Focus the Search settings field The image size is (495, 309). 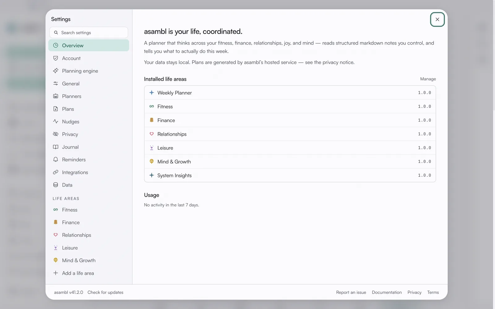point(88,32)
